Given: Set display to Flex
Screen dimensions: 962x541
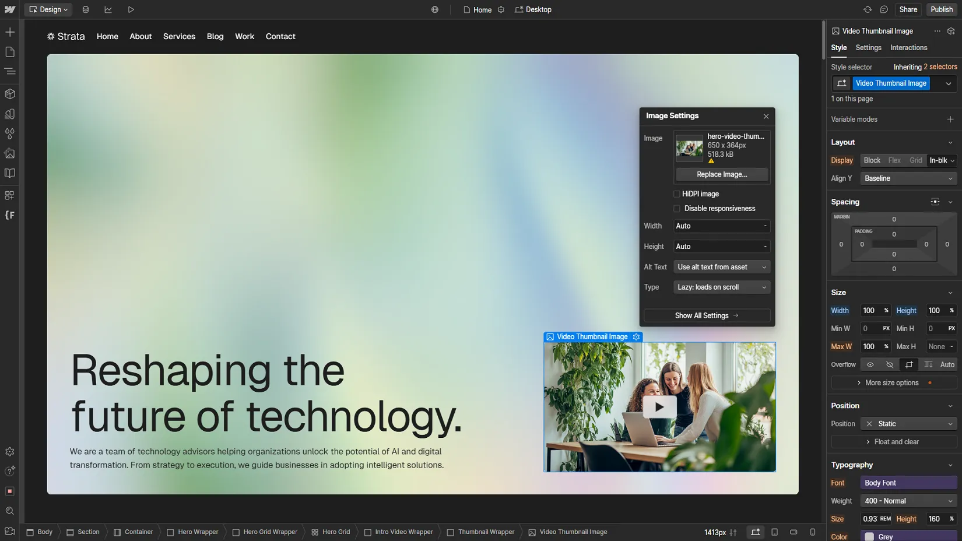Looking at the screenshot, I should click(x=894, y=160).
